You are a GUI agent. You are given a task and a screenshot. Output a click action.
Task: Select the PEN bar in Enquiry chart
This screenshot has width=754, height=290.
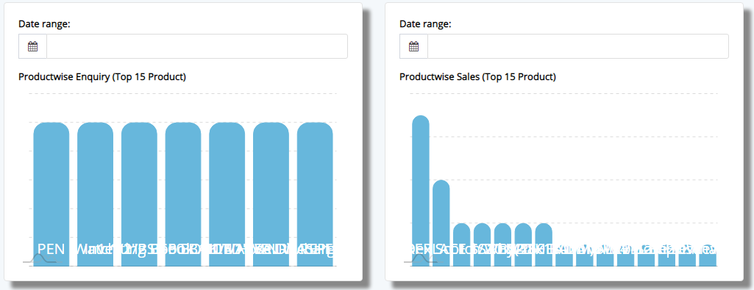point(51,194)
